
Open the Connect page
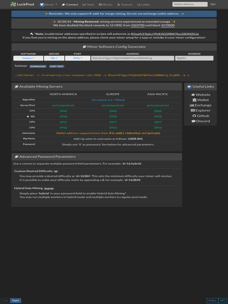[x=70, y=4]
